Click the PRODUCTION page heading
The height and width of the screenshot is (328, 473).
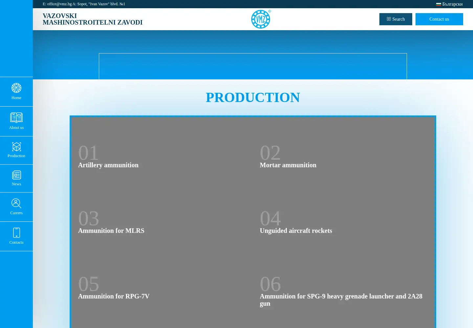coord(253,97)
